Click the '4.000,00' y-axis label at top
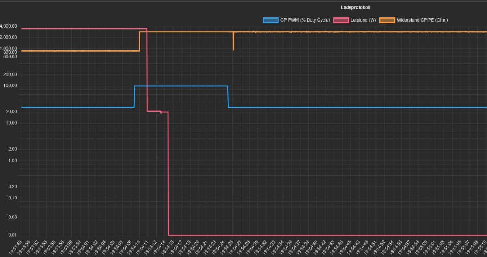 [9, 26]
